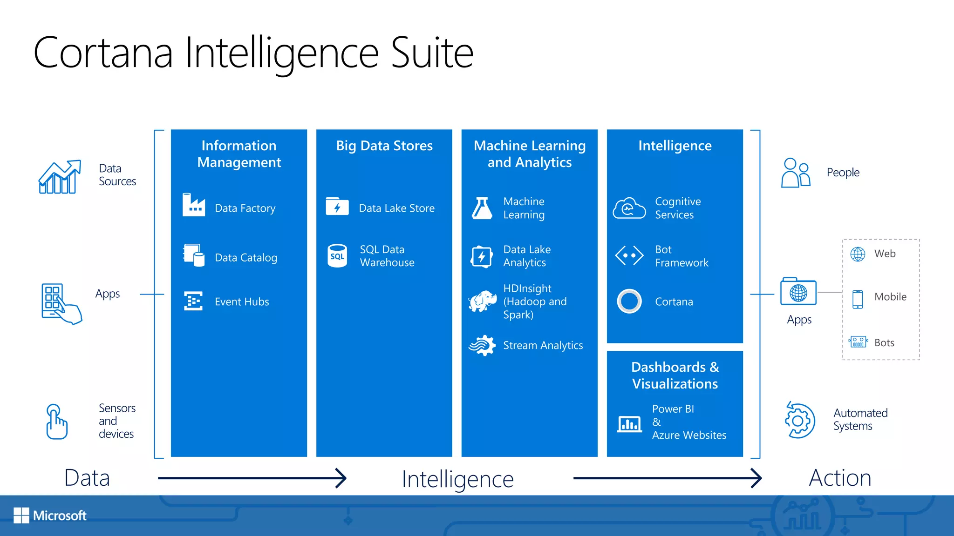Click the Power BI chart icon
The image size is (954, 536).
(629, 424)
